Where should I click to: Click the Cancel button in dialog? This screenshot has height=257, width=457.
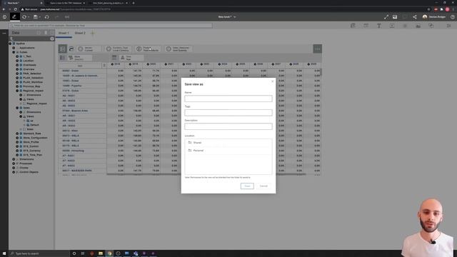(x=263, y=186)
